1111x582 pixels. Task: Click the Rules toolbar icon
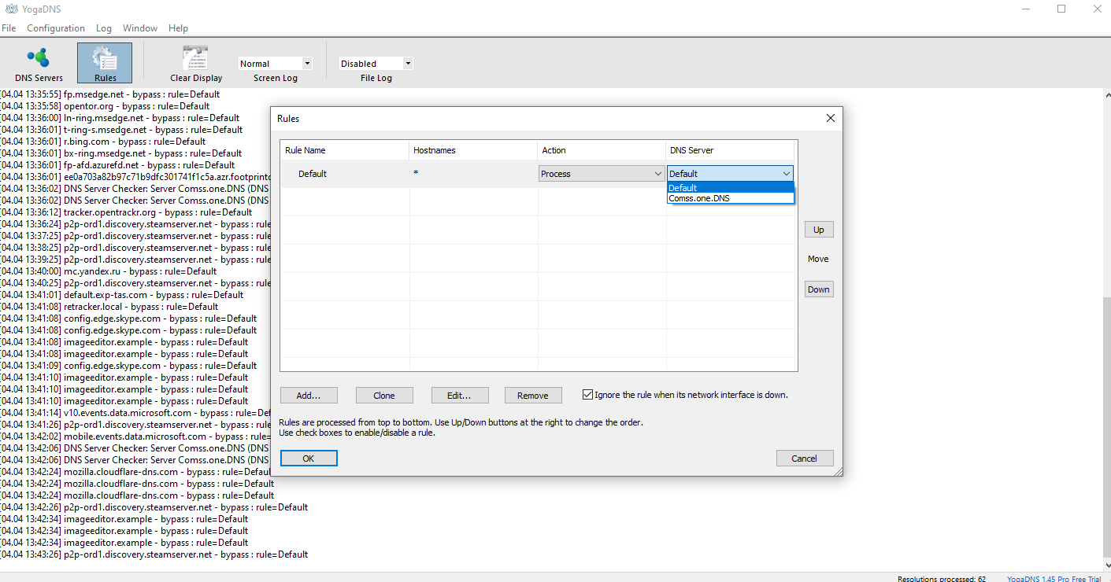point(105,64)
